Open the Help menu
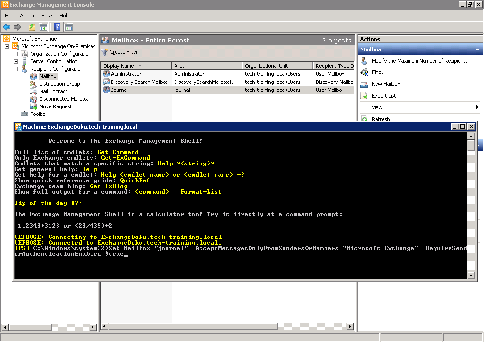The height and width of the screenshot is (343, 484). tap(64, 16)
